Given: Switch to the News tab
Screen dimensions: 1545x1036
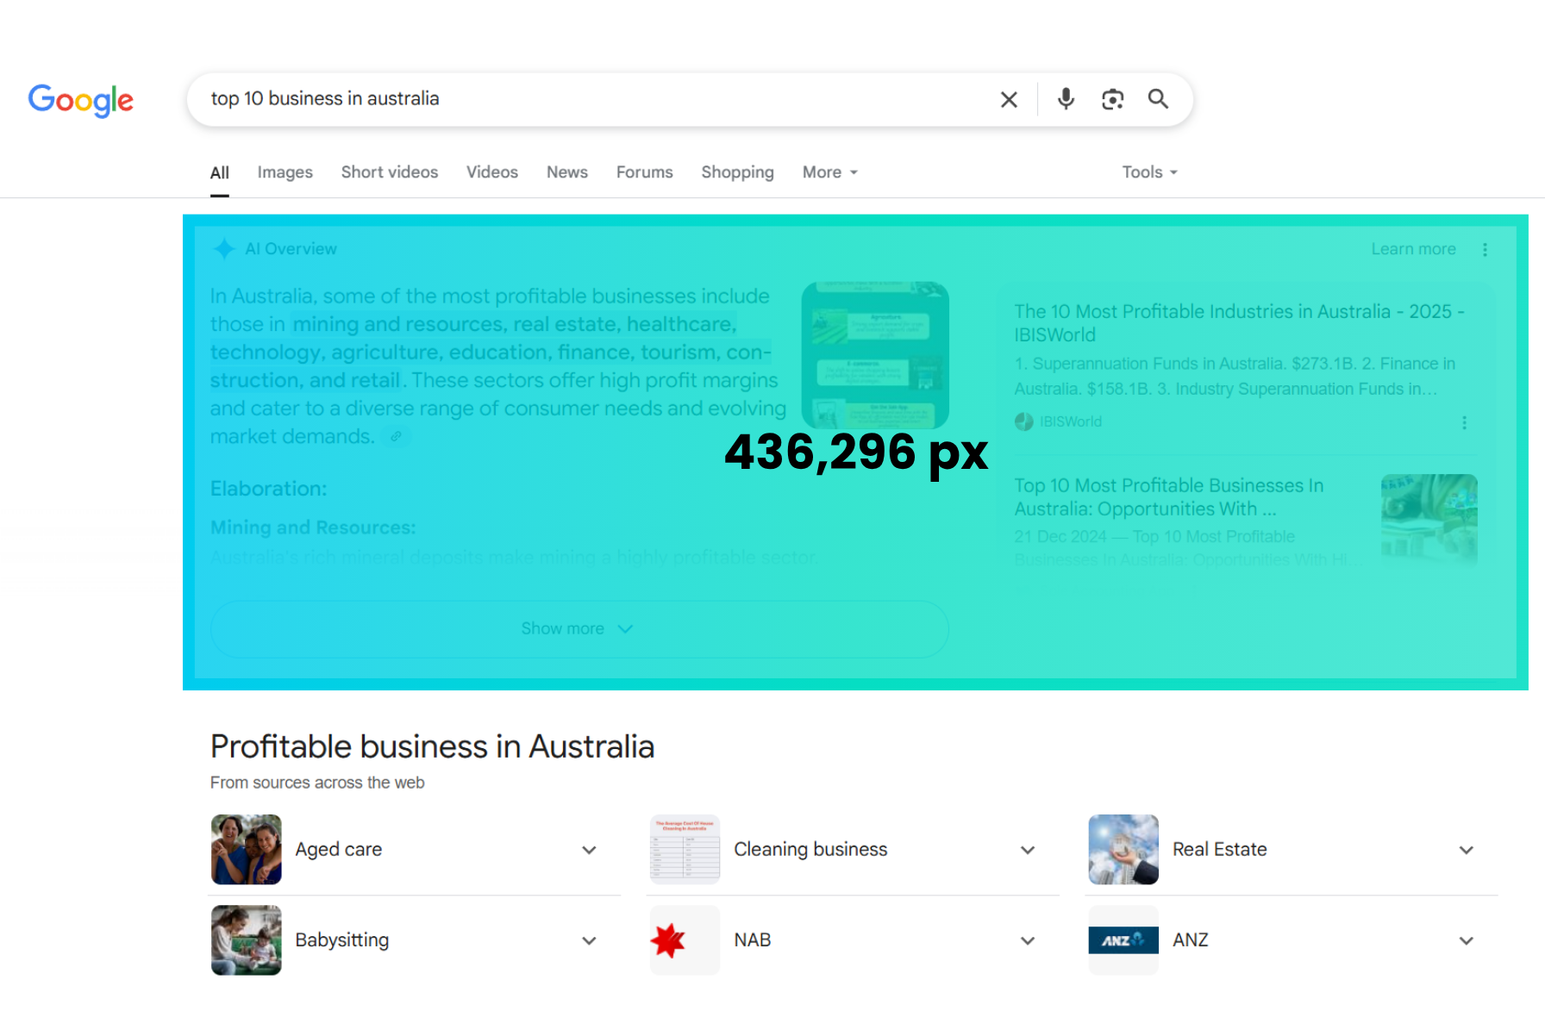Looking at the screenshot, I should [x=566, y=172].
